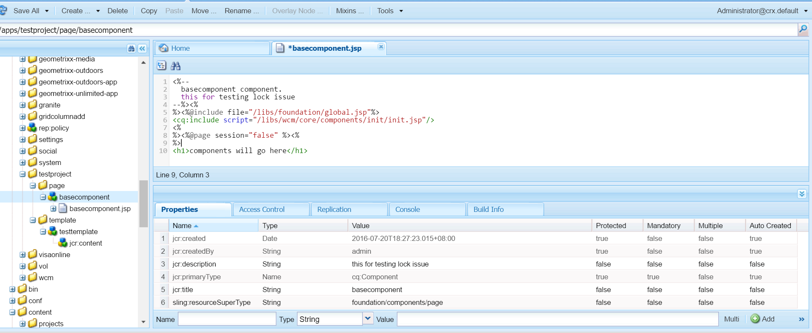Click the binoculars find icon in tree panel header
812x333 pixels.
coord(131,49)
